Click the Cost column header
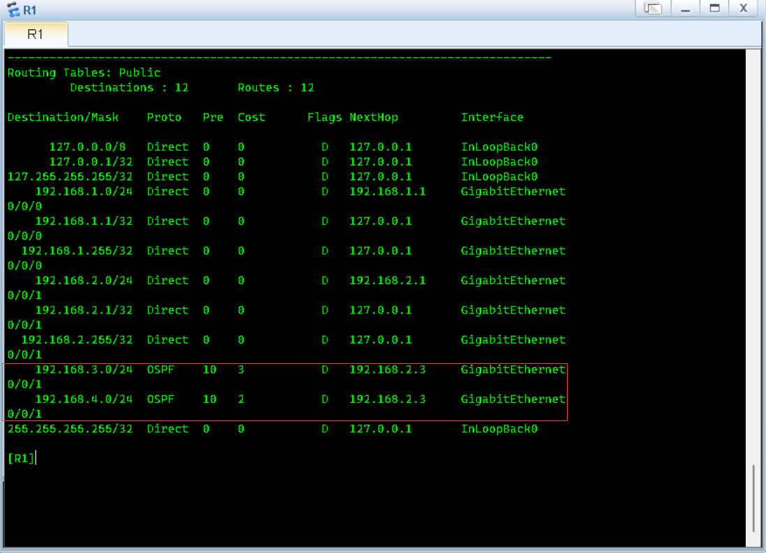 pos(251,117)
